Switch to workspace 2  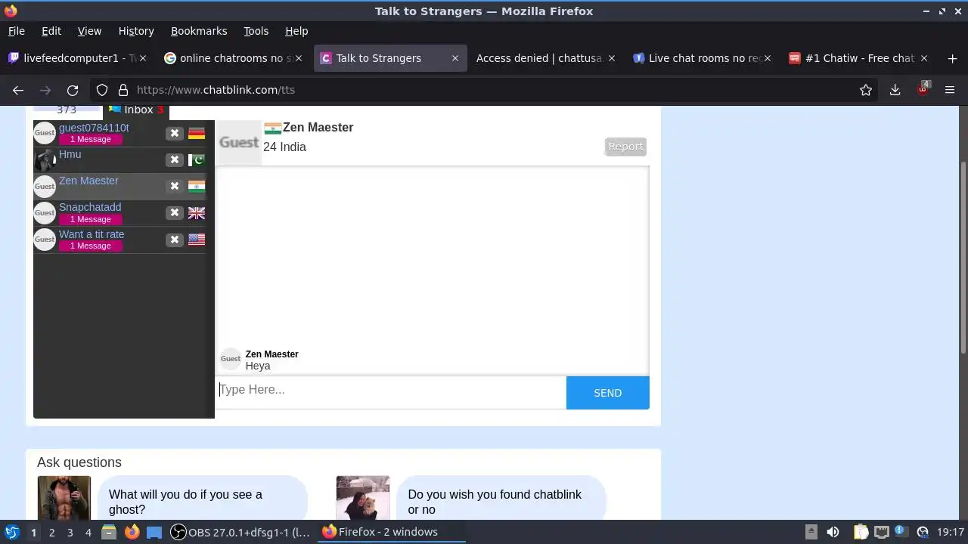(51, 533)
